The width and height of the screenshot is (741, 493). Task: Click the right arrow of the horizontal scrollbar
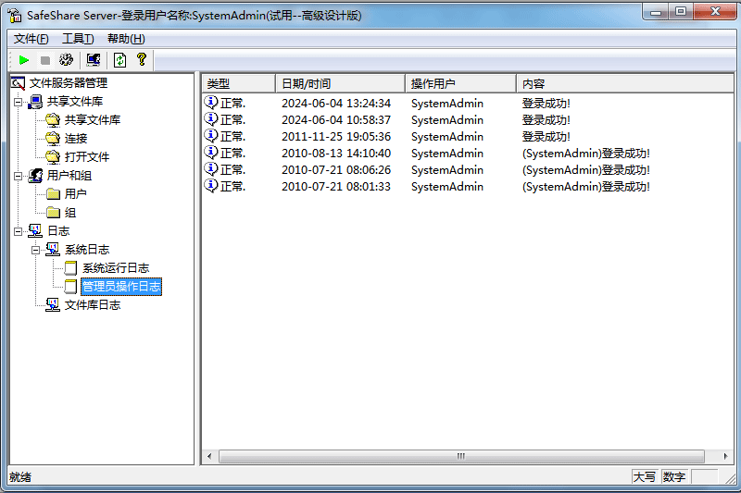coord(725,456)
